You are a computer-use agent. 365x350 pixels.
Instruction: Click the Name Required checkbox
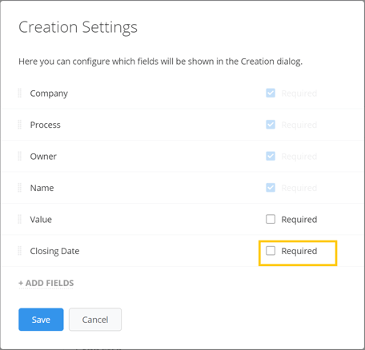point(271,188)
